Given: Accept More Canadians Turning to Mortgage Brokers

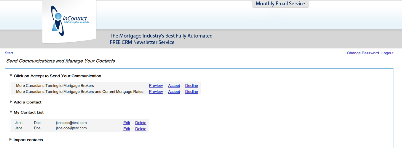Looking at the screenshot, I should pos(174,86).
